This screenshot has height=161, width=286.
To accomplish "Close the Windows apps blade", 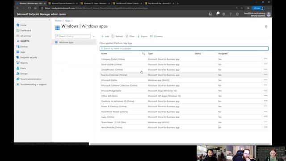I will click(x=266, y=26).
